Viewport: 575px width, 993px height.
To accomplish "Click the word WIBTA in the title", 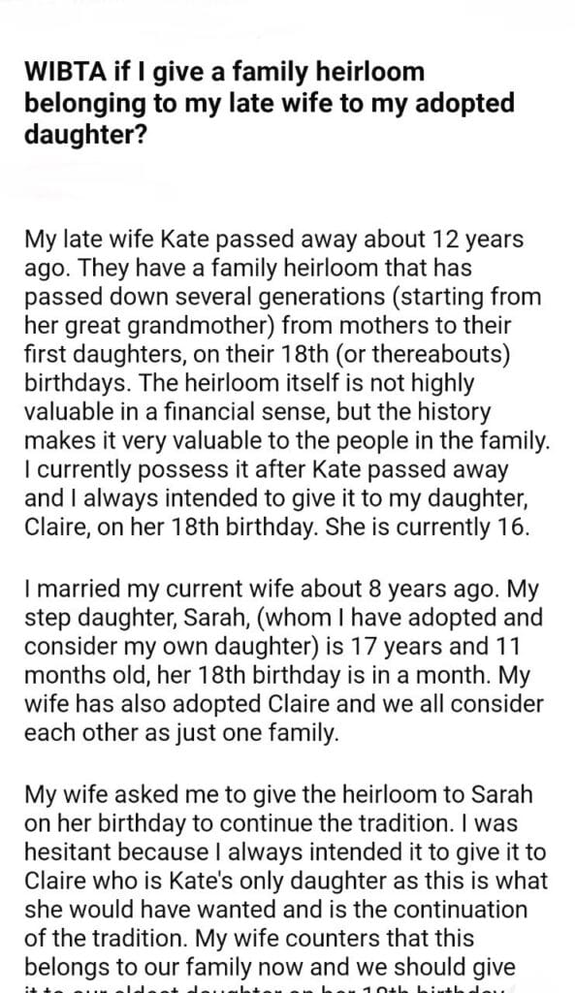I will (x=66, y=72).
